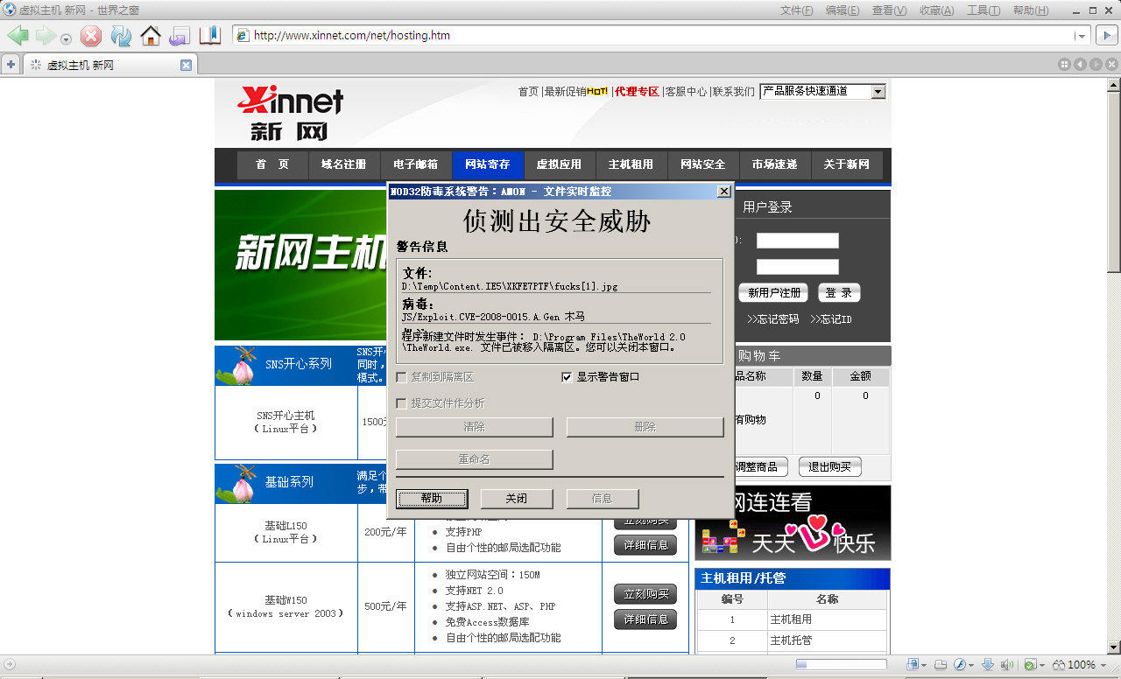
Task: Mute page sound via speaker icon
Action: 1007,665
